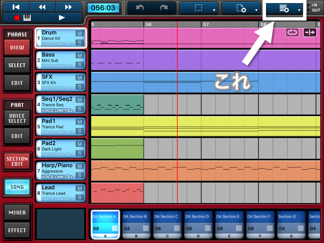
Task: Toggle the loop playback icon
Action: tap(292, 32)
